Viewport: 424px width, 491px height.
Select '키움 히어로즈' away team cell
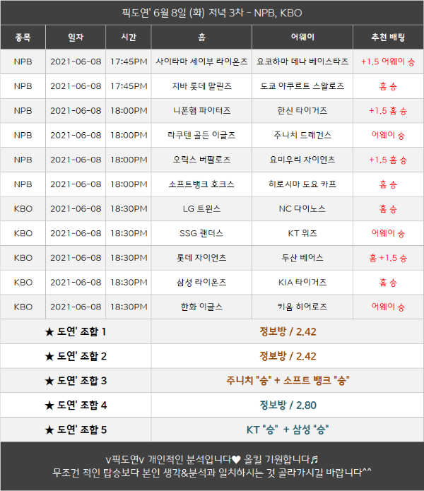(x=302, y=307)
